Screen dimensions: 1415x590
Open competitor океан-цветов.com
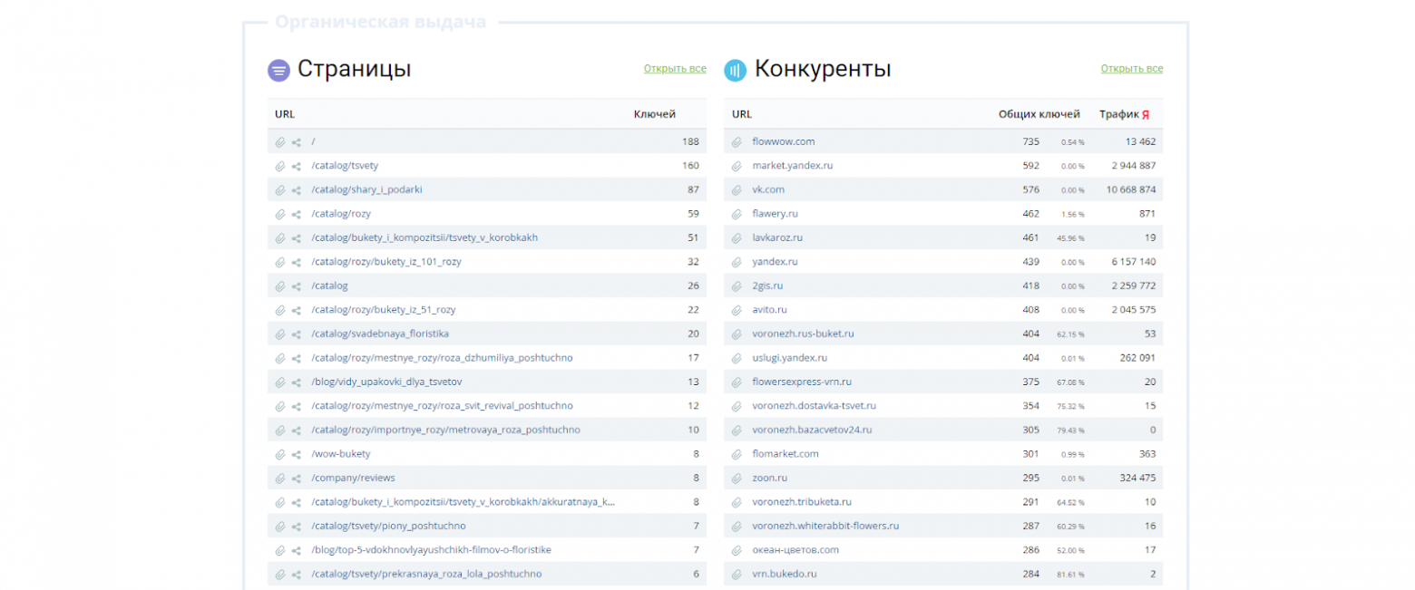[x=795, y=550]
